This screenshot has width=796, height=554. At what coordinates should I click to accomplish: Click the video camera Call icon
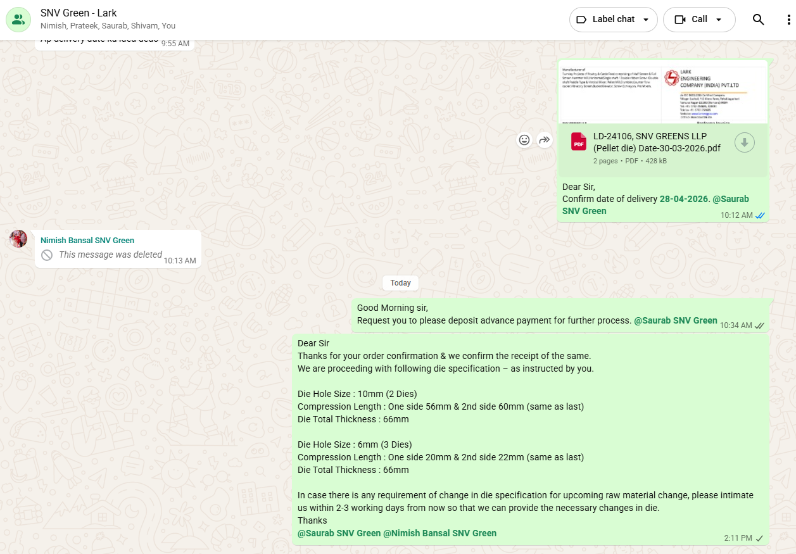click(680, 20)
